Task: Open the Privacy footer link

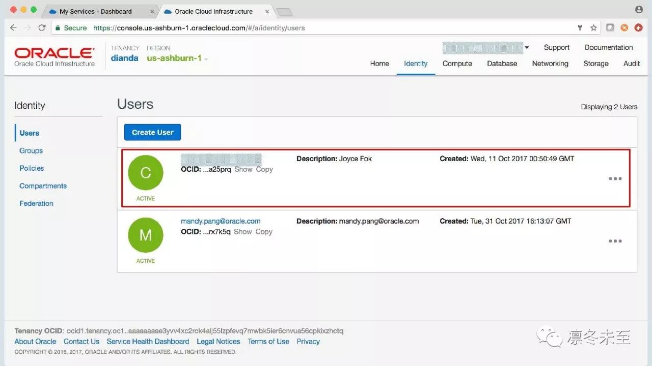Action: pyautogui.click(x=308, y=342)
